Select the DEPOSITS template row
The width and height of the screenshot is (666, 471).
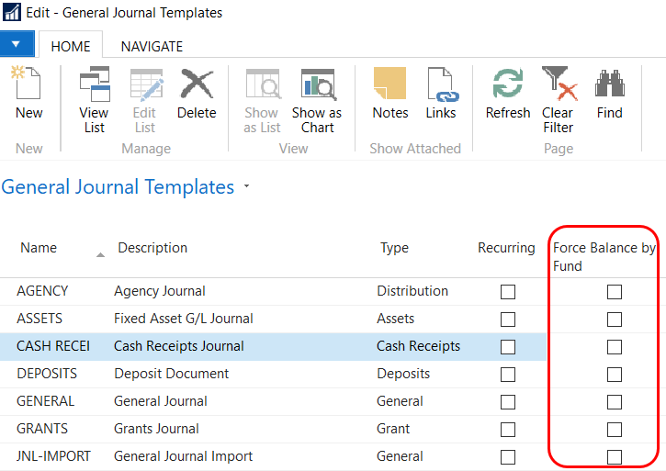point(47,374)
